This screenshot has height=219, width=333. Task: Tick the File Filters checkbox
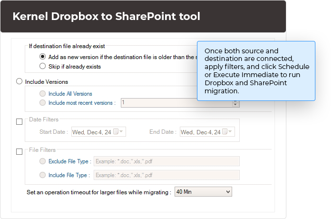tap(20, 151)
